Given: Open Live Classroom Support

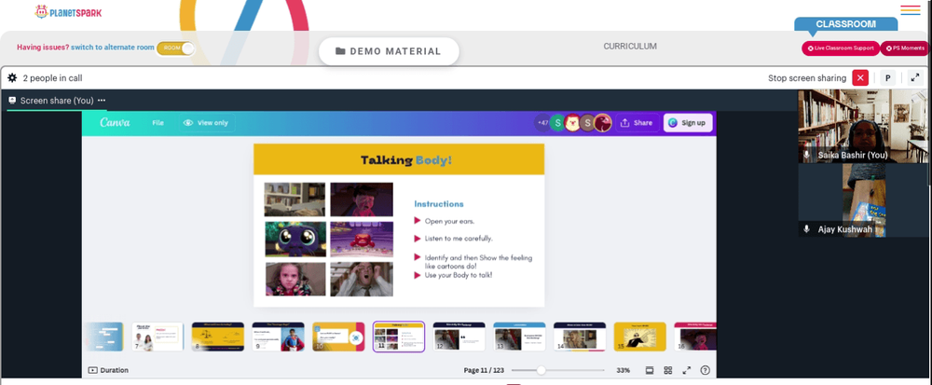Looking at the screenshot, I should click(x=841, y=48).
